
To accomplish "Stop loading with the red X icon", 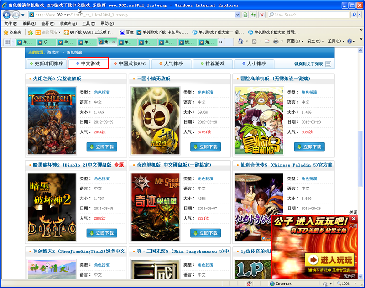I will 262,15.
